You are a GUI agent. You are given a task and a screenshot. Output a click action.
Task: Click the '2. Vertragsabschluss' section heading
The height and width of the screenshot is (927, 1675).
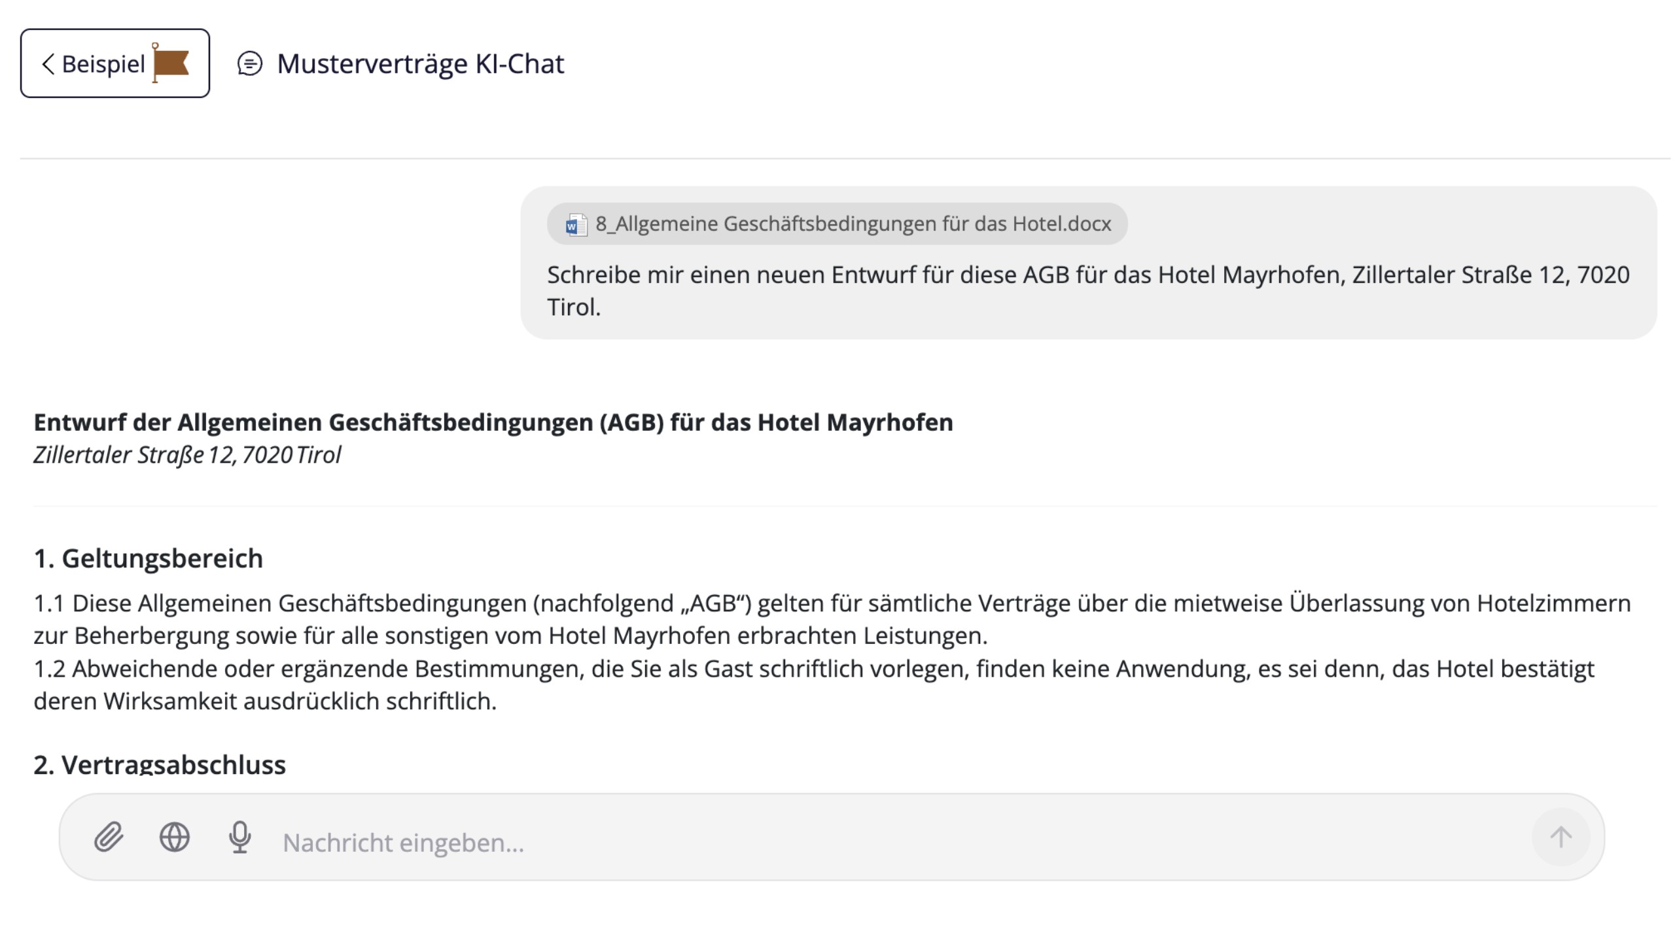click(x=160, y=764)
